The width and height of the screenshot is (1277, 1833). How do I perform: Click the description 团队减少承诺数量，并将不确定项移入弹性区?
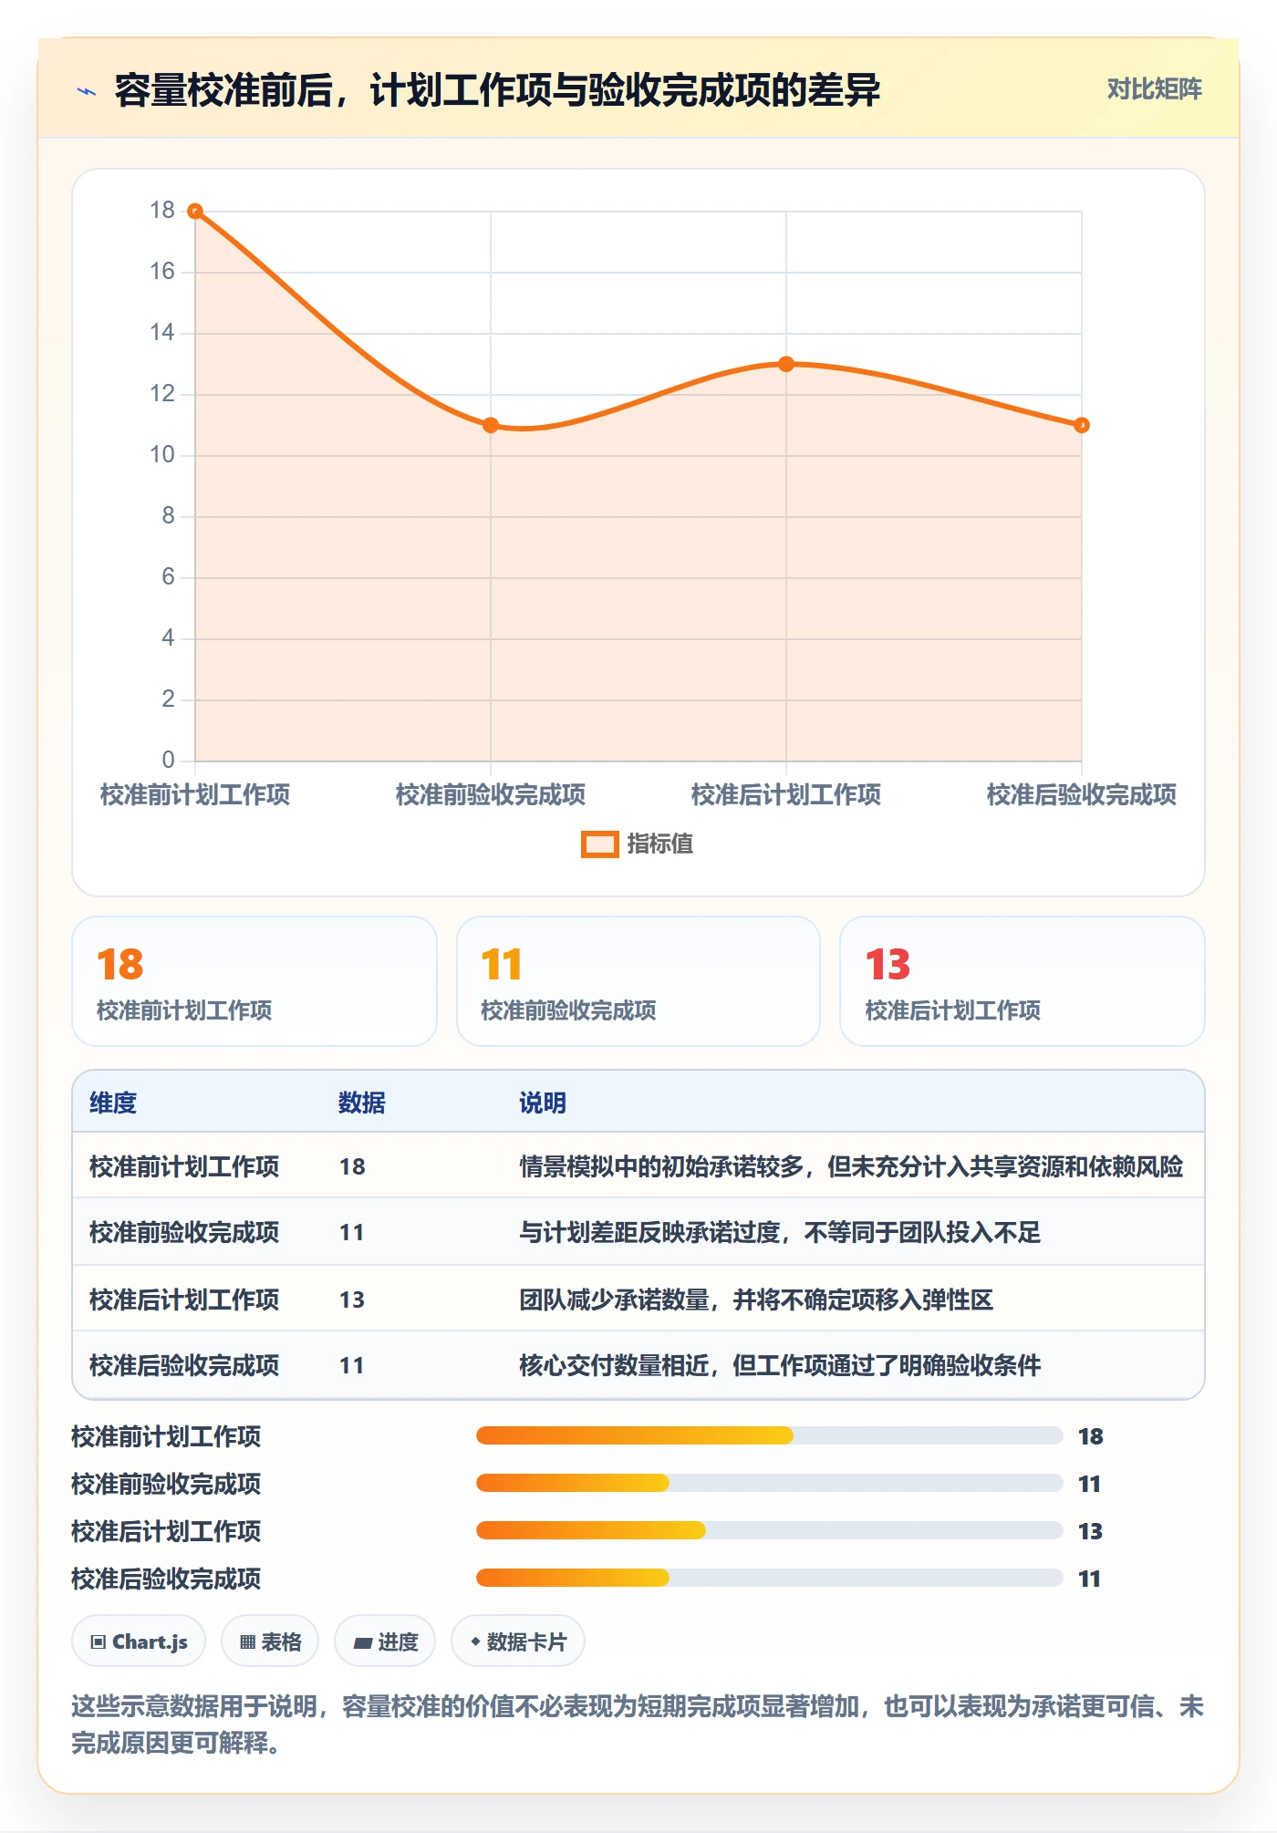point(756,1300)
